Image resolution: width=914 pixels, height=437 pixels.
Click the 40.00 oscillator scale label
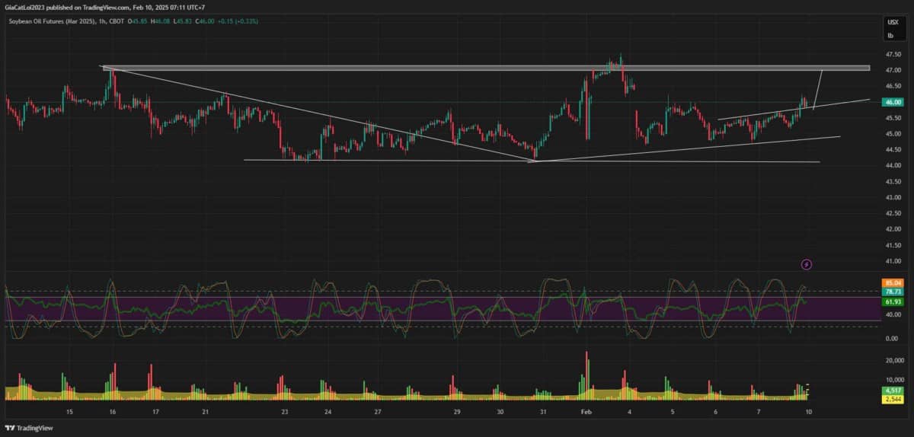pyautogui.click(x=893, y=314)
